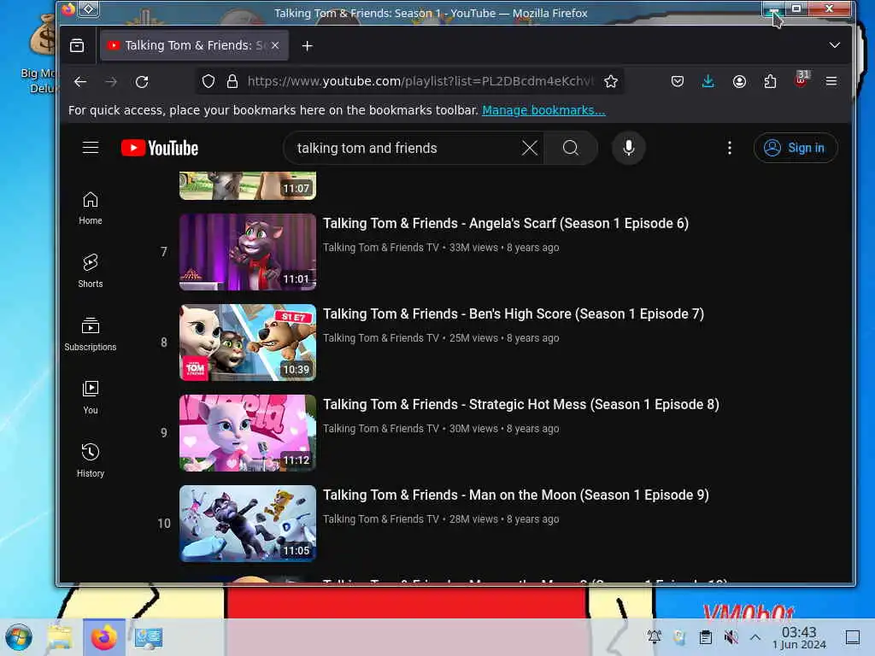Open the clipboard tray icon
The width and height of the screenshot is (875, 656).
[x=705, y=637]
